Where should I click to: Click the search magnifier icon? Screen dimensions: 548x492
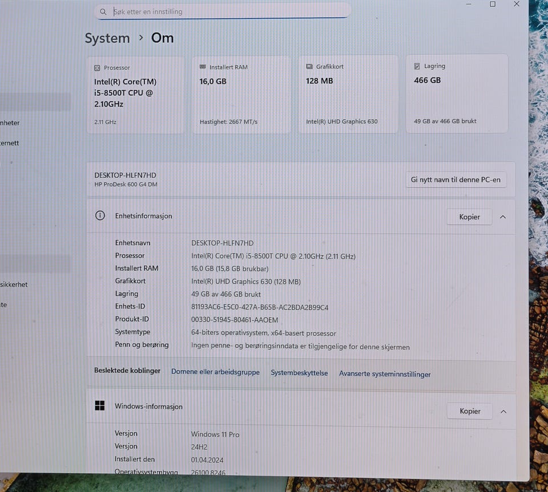point(103,12)
